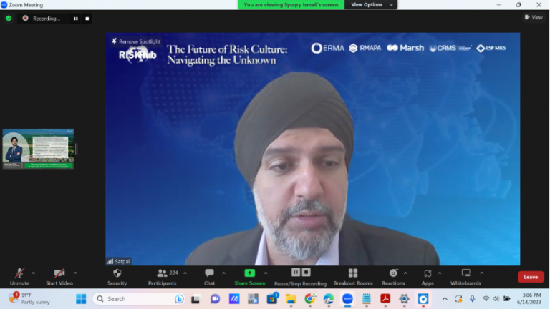This screenshot has height=309, width=550.
Task: Click the red Leave button
Action: pos(531,277)
